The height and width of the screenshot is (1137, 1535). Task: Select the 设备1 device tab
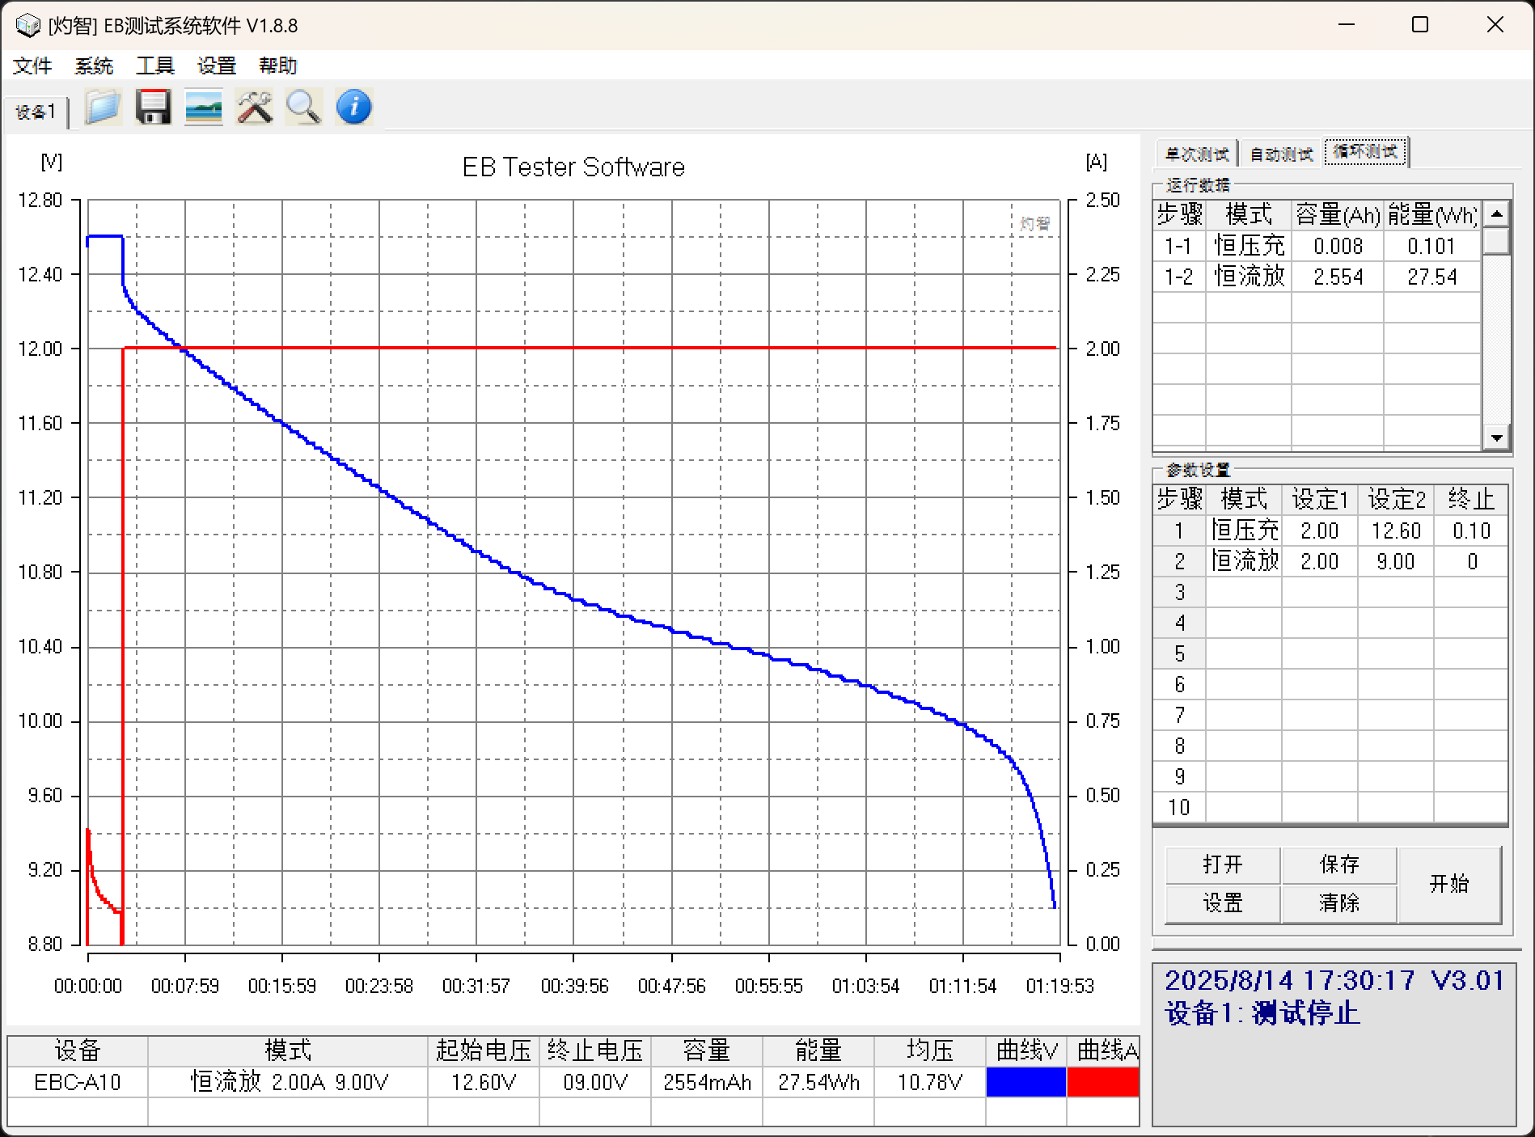pos(36,112)
